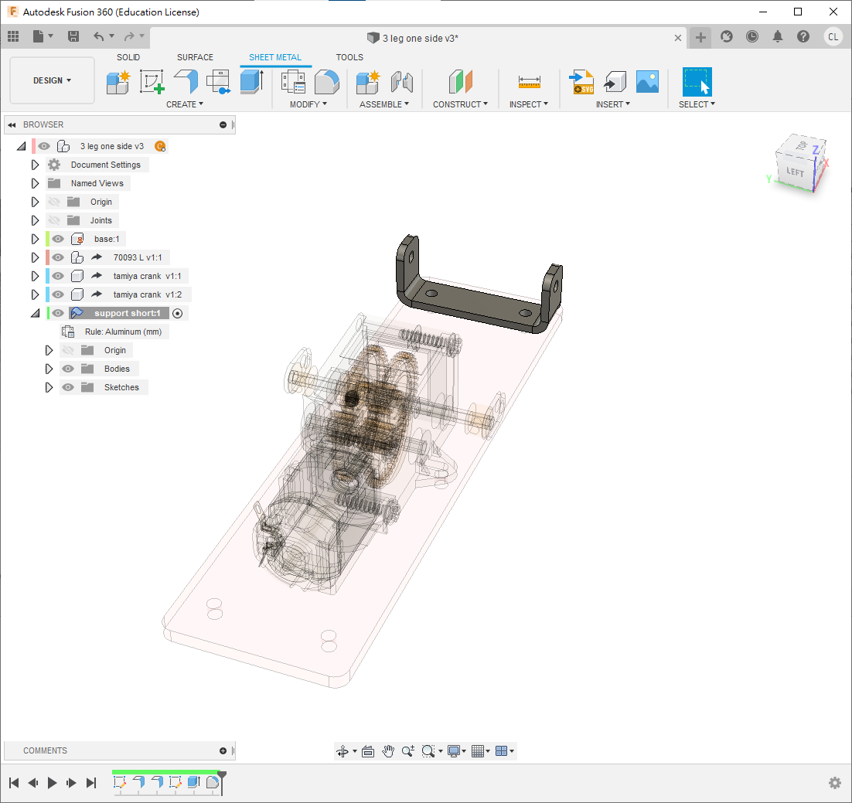Click the Measure icon under Inspect
852x803 pixels.
(530, 80)
